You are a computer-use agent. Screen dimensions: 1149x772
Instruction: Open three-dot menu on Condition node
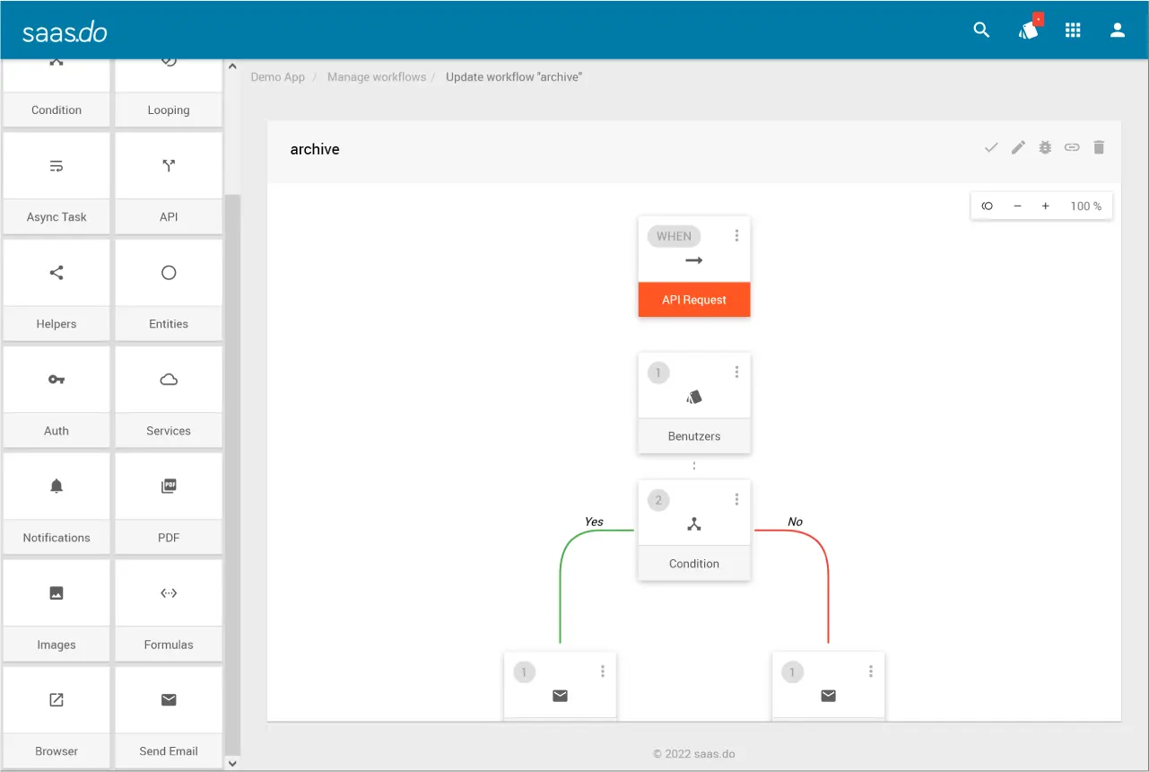click(736, 500)
